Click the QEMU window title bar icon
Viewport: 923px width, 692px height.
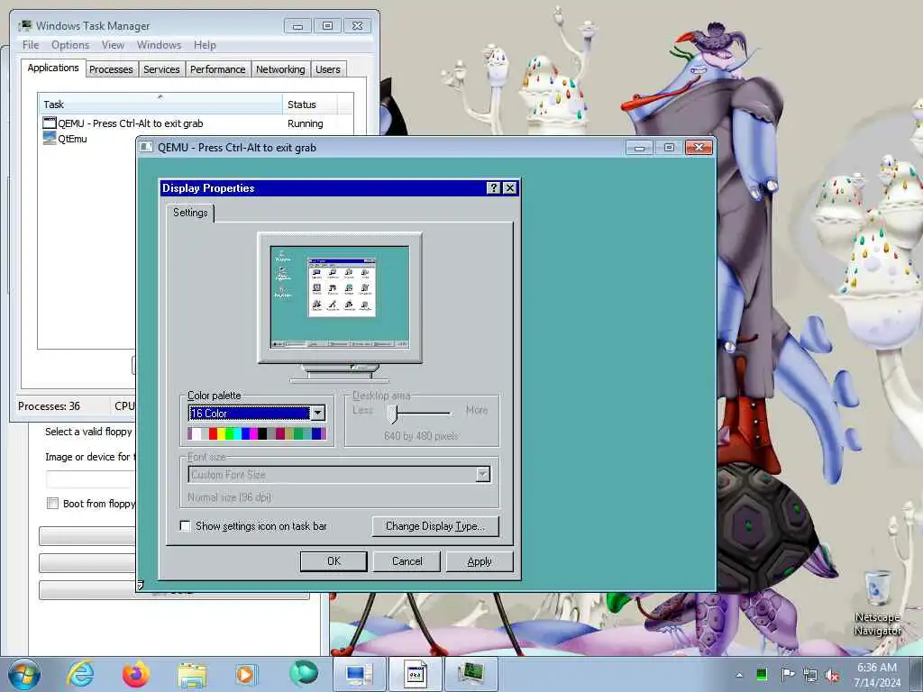(146, 147)
